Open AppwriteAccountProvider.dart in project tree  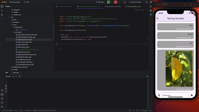(27, 35)
